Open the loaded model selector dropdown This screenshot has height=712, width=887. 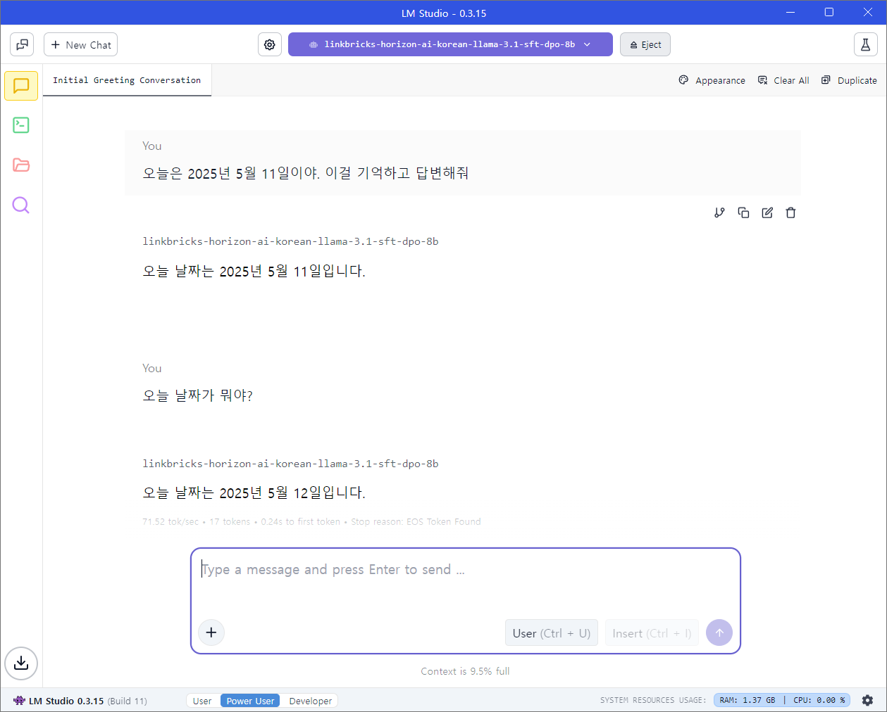[x=450, y=44]
